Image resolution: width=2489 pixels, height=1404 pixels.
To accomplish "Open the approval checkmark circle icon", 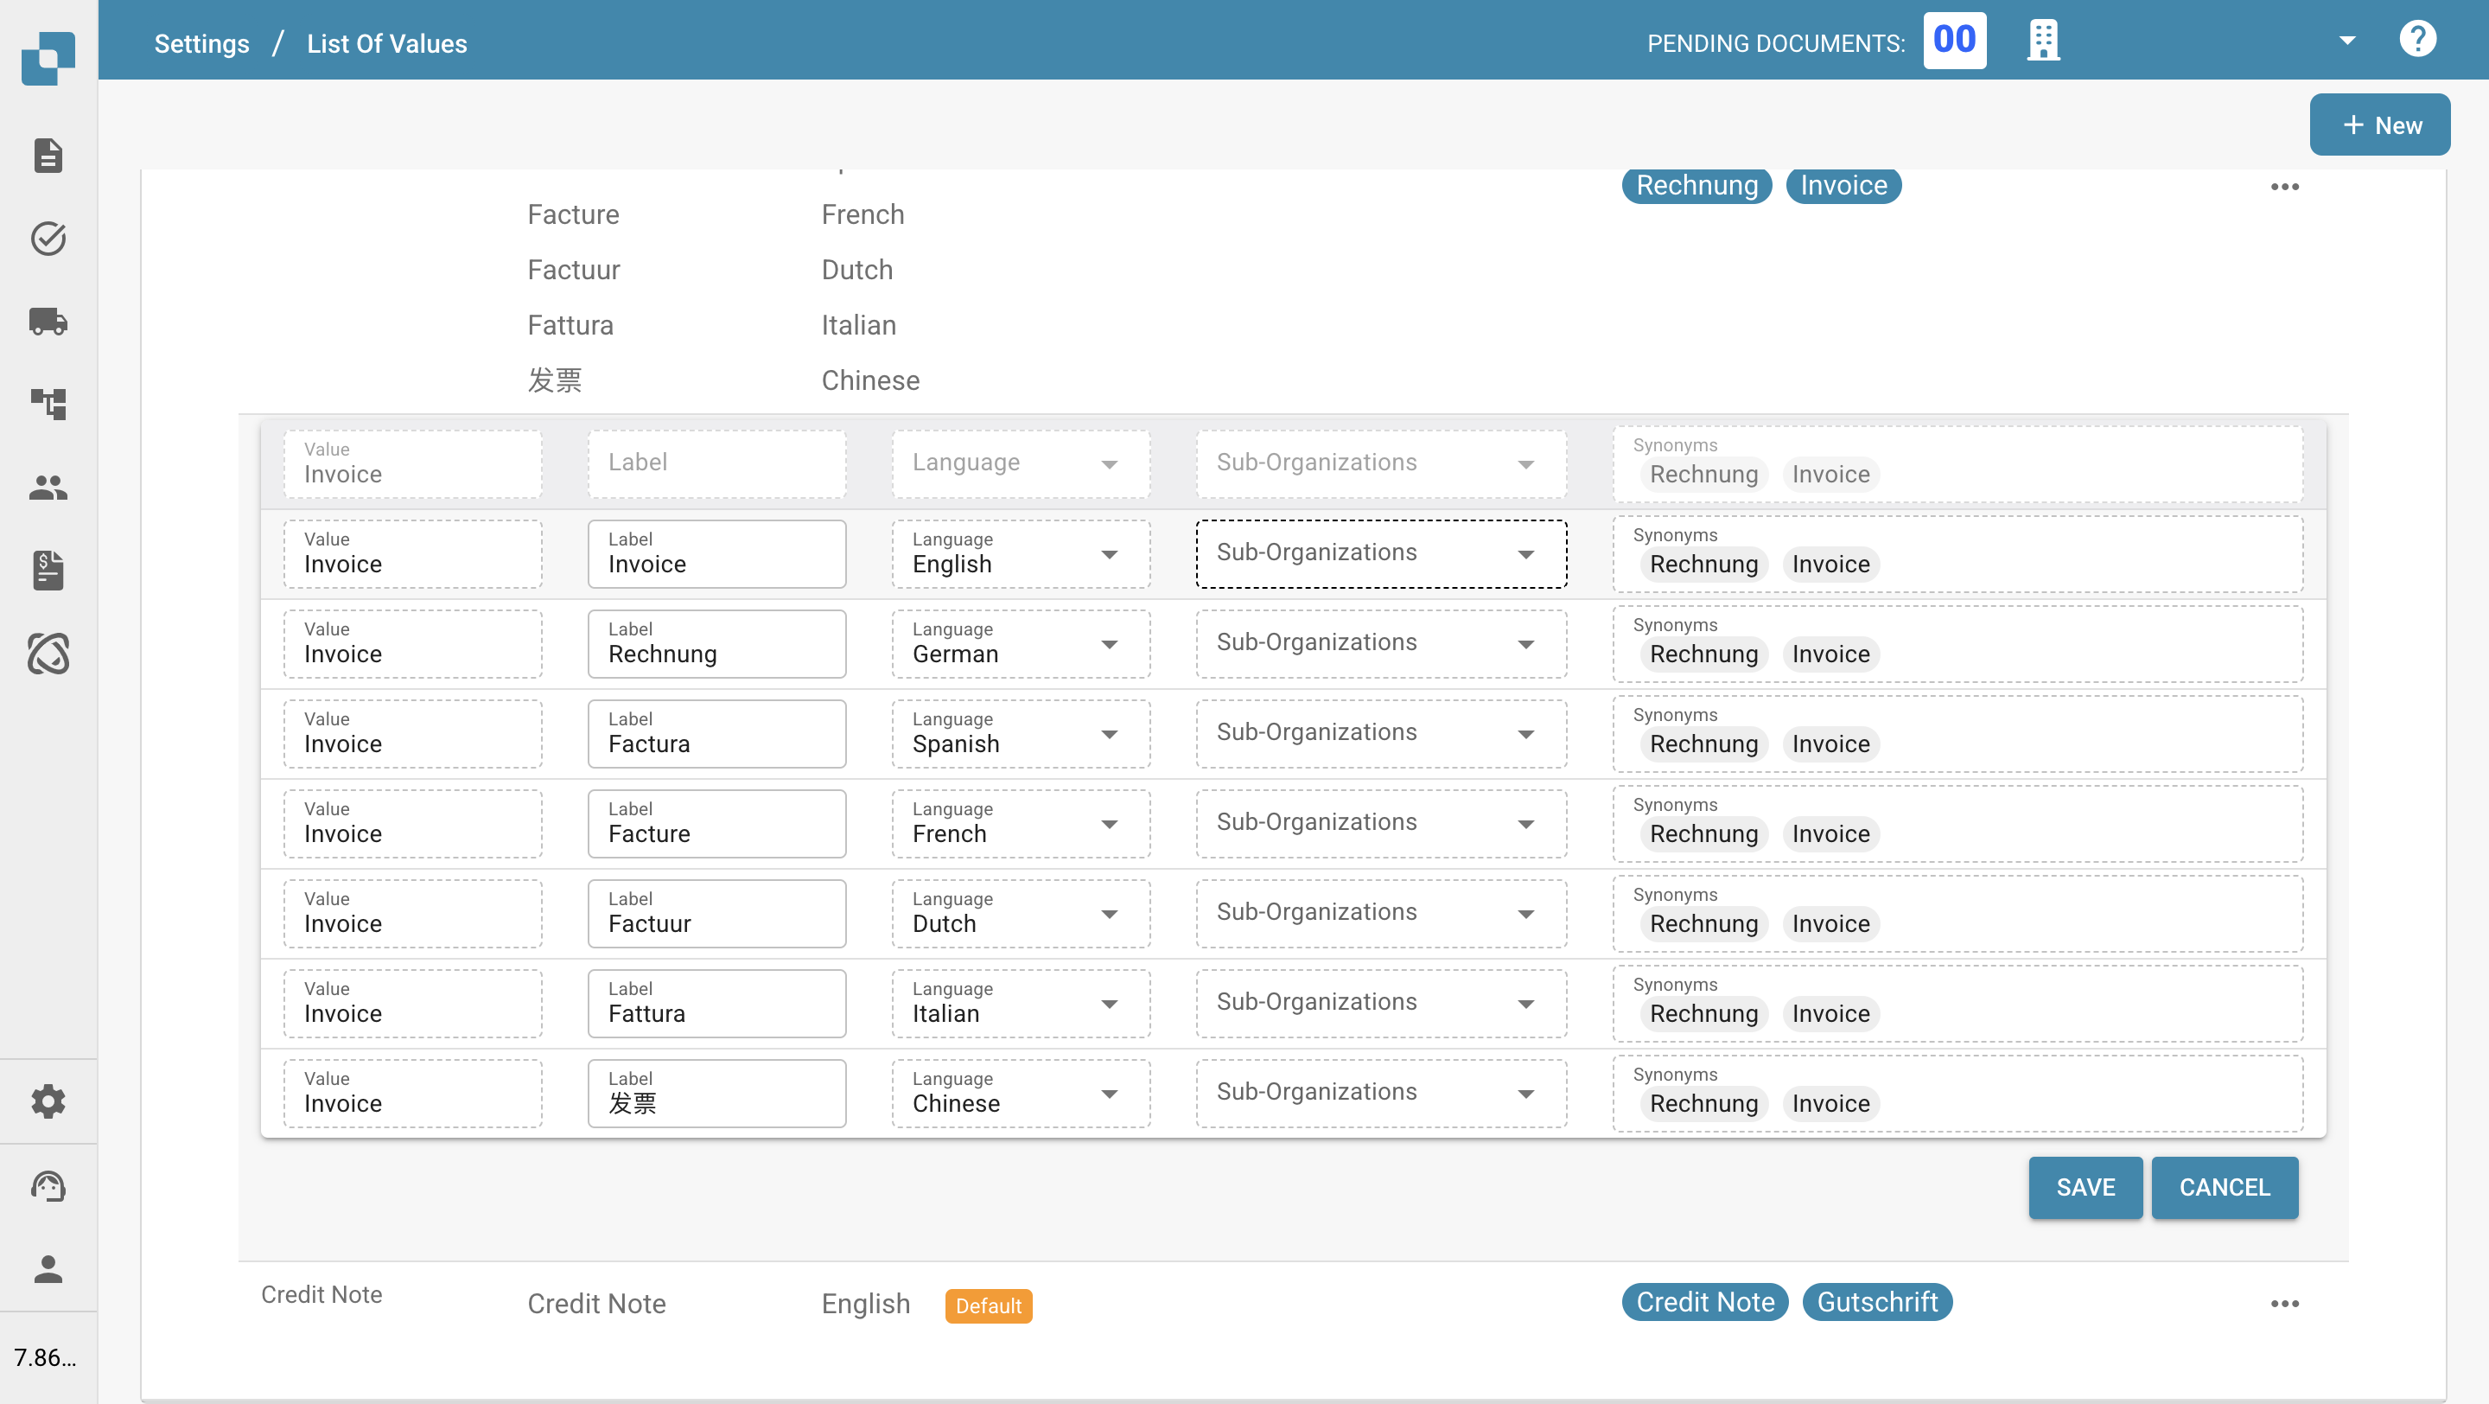I will click(x=48, y=238).
